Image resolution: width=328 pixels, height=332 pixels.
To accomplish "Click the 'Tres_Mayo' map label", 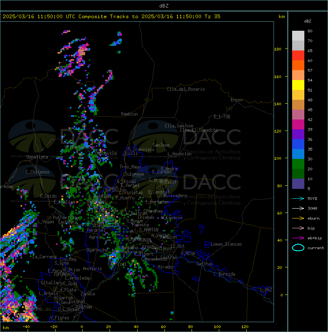I will click(130, 167).
